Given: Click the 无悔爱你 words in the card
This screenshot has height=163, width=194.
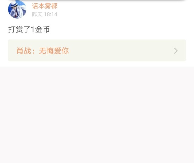Looking at the screenshot, I should click(x=54, y=51).
